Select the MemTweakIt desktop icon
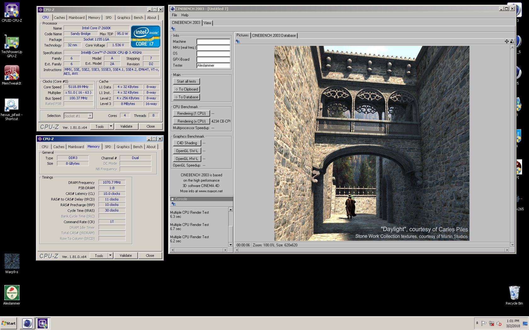Image resolution: width=529 pixels, height=330 pixels. pyautogui.click(x=12, y=75)
